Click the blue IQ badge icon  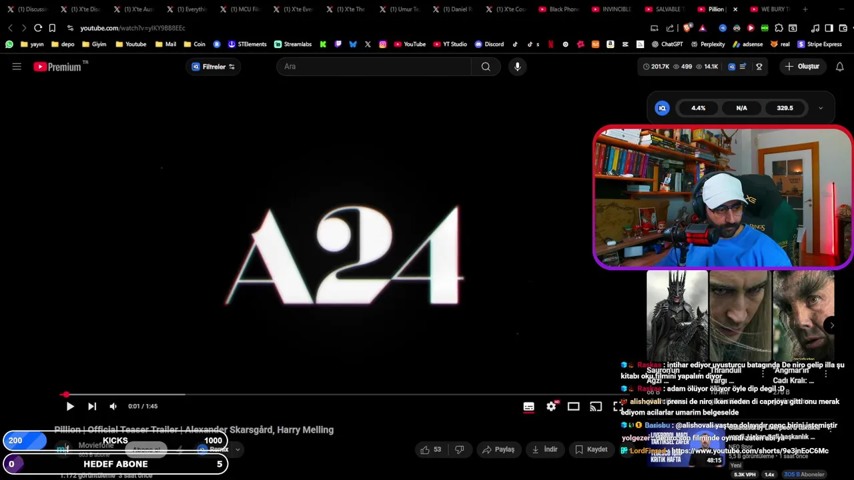[x=662, y=108]
